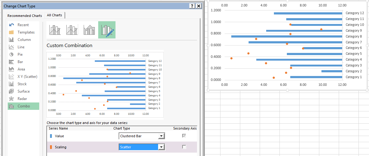Click the X Y Scatter icon in sidebar
The height and width of the screenshot is (156, 369).
tap(11, 77)
